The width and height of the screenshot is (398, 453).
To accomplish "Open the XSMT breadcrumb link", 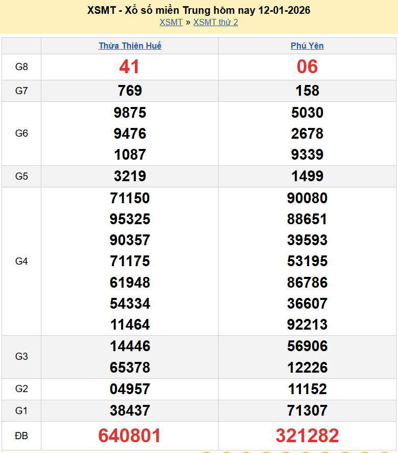I will [171, 22].
